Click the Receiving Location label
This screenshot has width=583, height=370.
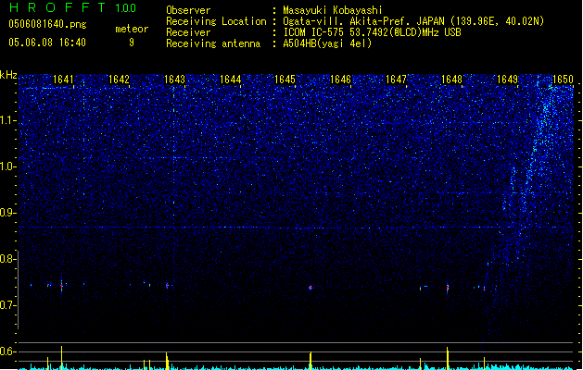[216, 21]
